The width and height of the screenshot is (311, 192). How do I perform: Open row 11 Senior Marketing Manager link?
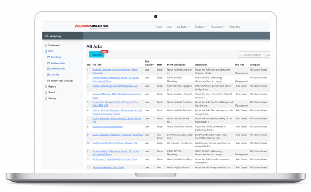pos(116,153)
